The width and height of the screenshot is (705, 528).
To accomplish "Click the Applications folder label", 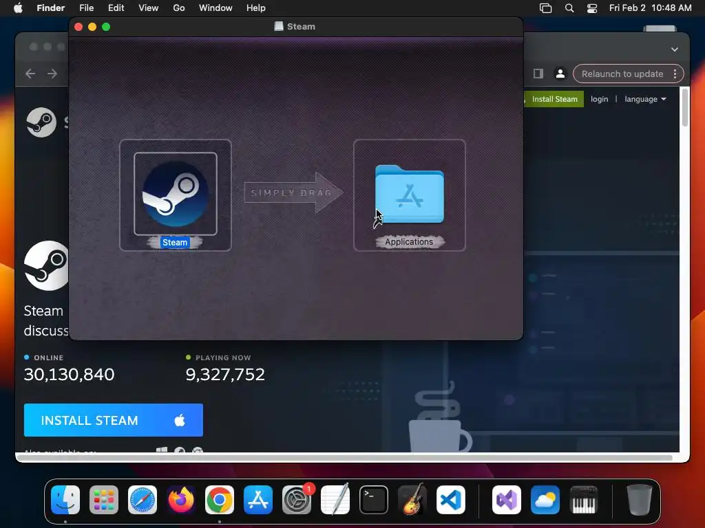I will coord(409,242).
